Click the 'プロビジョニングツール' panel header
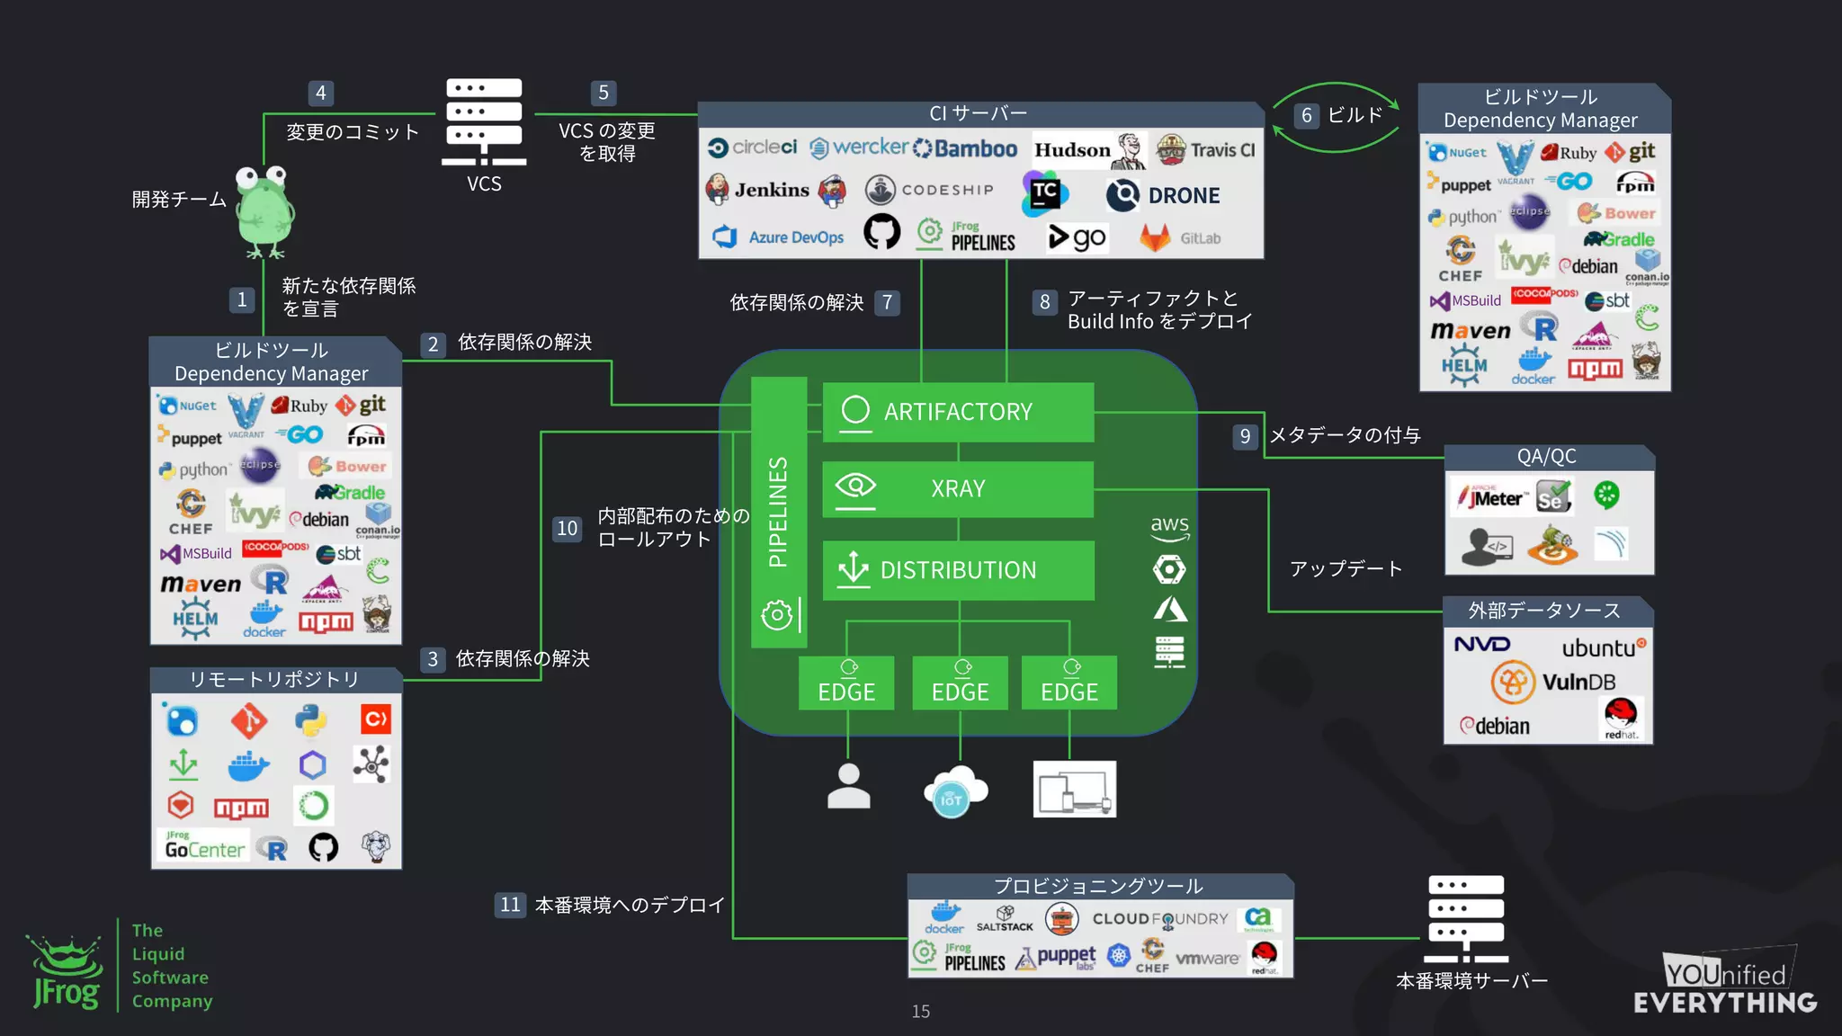 1099,887
